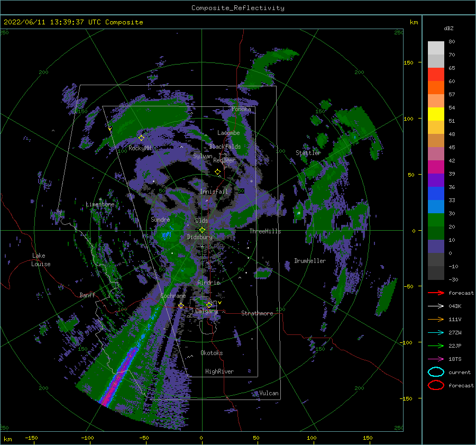476x445 pixels.
Task: Click the Strathmore city label
Action: click(x=257, y=313)
